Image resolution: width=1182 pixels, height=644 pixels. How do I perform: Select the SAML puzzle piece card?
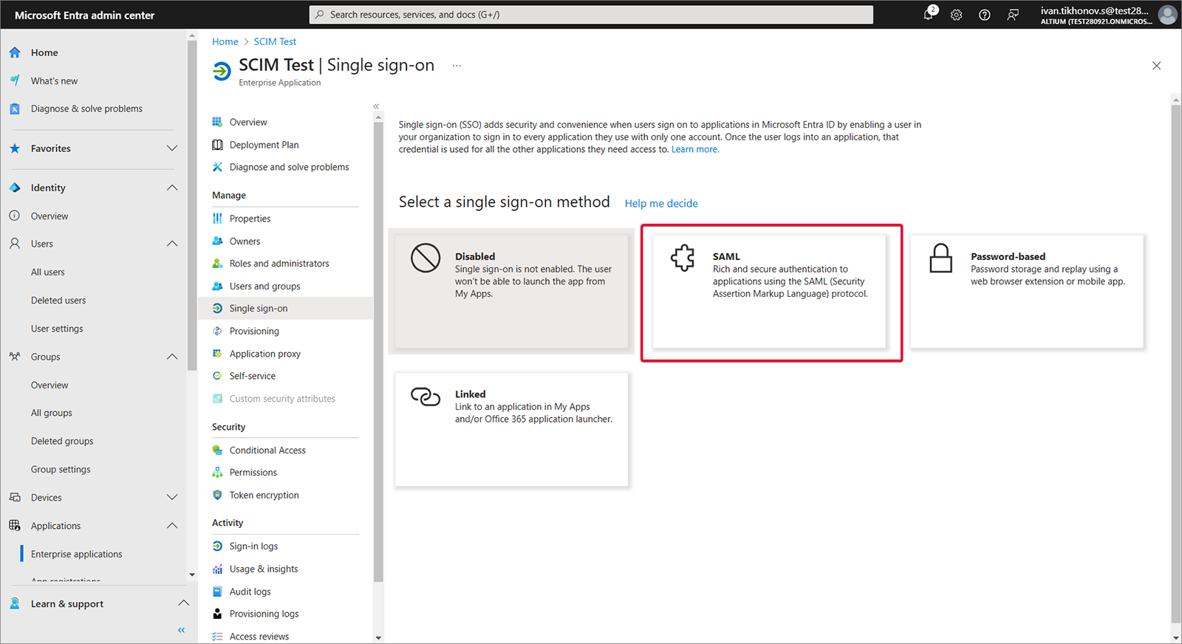click(769, 291)
